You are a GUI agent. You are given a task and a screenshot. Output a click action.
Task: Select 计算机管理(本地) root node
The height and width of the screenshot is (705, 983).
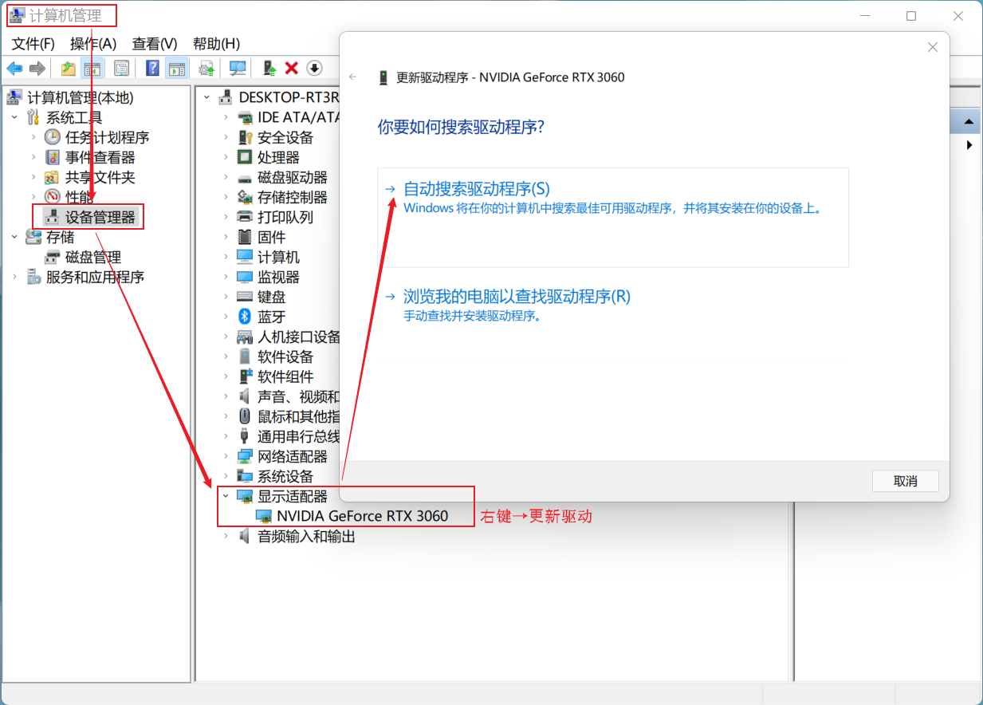(x=80, y=97)
